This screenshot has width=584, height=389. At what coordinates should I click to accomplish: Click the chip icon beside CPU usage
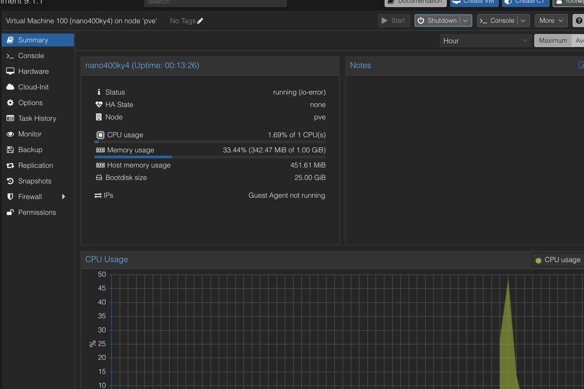(x=100, y=135)
